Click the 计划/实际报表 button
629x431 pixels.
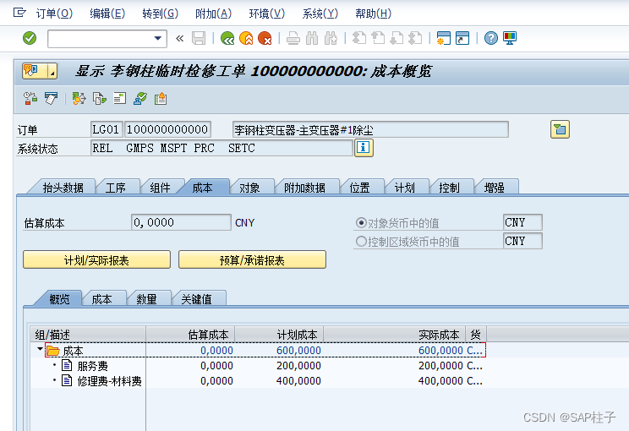pos(96,260)
